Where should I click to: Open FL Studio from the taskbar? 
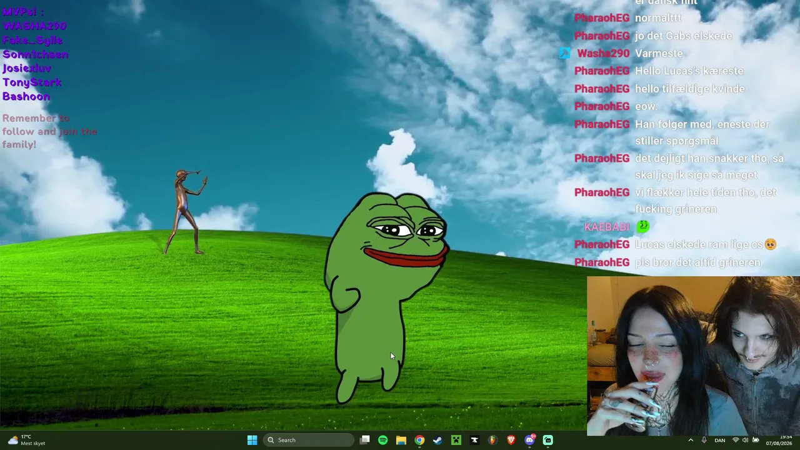click(x=492, y=440)
